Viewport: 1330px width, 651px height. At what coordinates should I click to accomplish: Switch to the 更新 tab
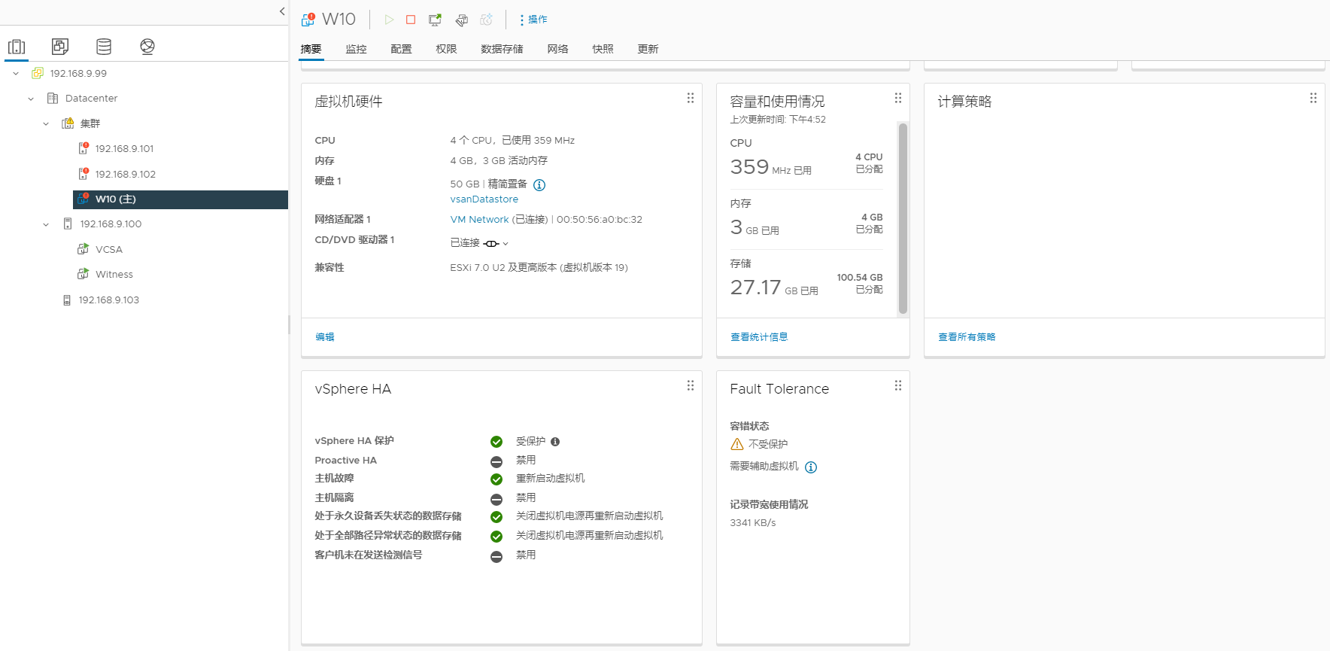point(648,49)
